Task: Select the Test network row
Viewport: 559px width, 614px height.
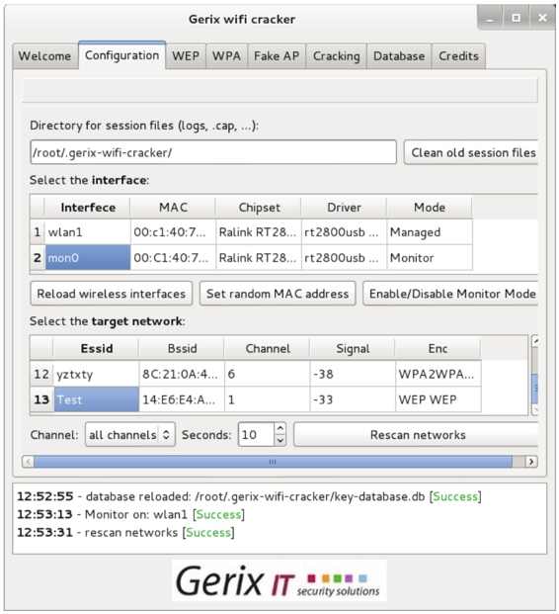Action: coord(256,399)
